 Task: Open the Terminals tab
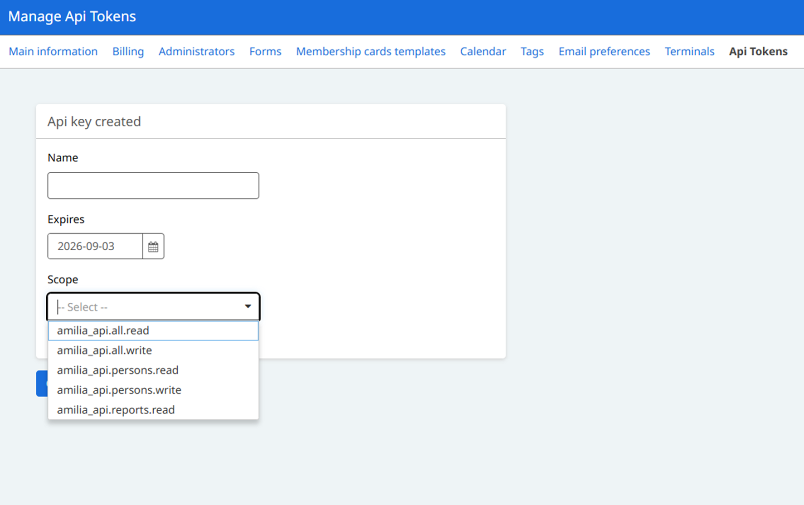(x=689, y=52)
